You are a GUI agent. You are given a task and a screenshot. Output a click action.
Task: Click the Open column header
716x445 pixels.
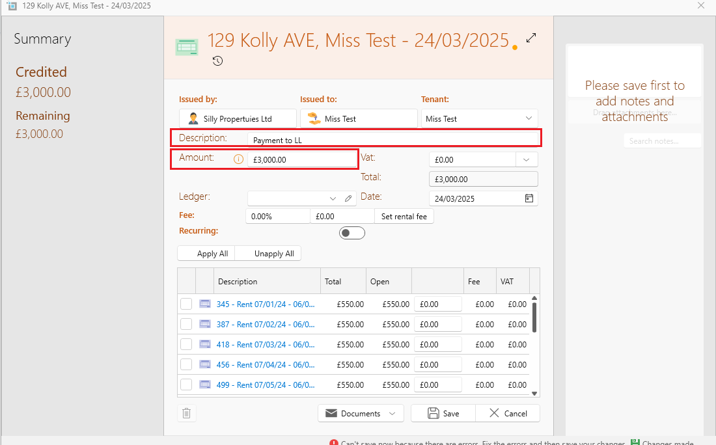[x=389, y=281]
